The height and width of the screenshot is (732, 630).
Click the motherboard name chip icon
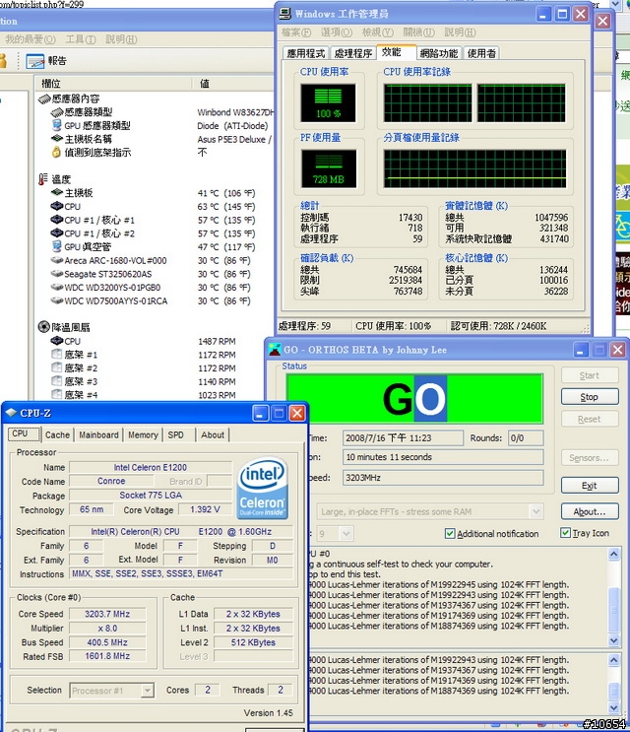point(57,139)
